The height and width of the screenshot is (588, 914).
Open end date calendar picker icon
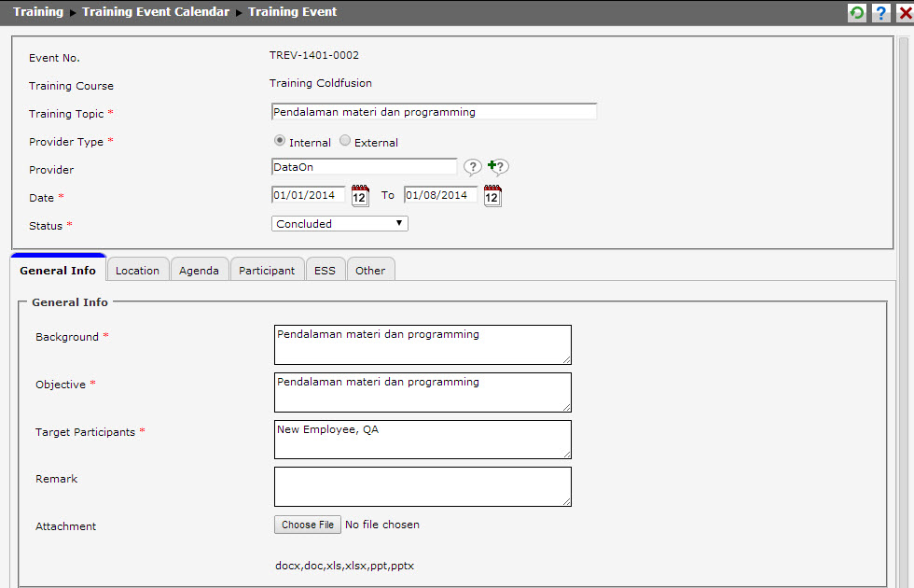(492, 195)
